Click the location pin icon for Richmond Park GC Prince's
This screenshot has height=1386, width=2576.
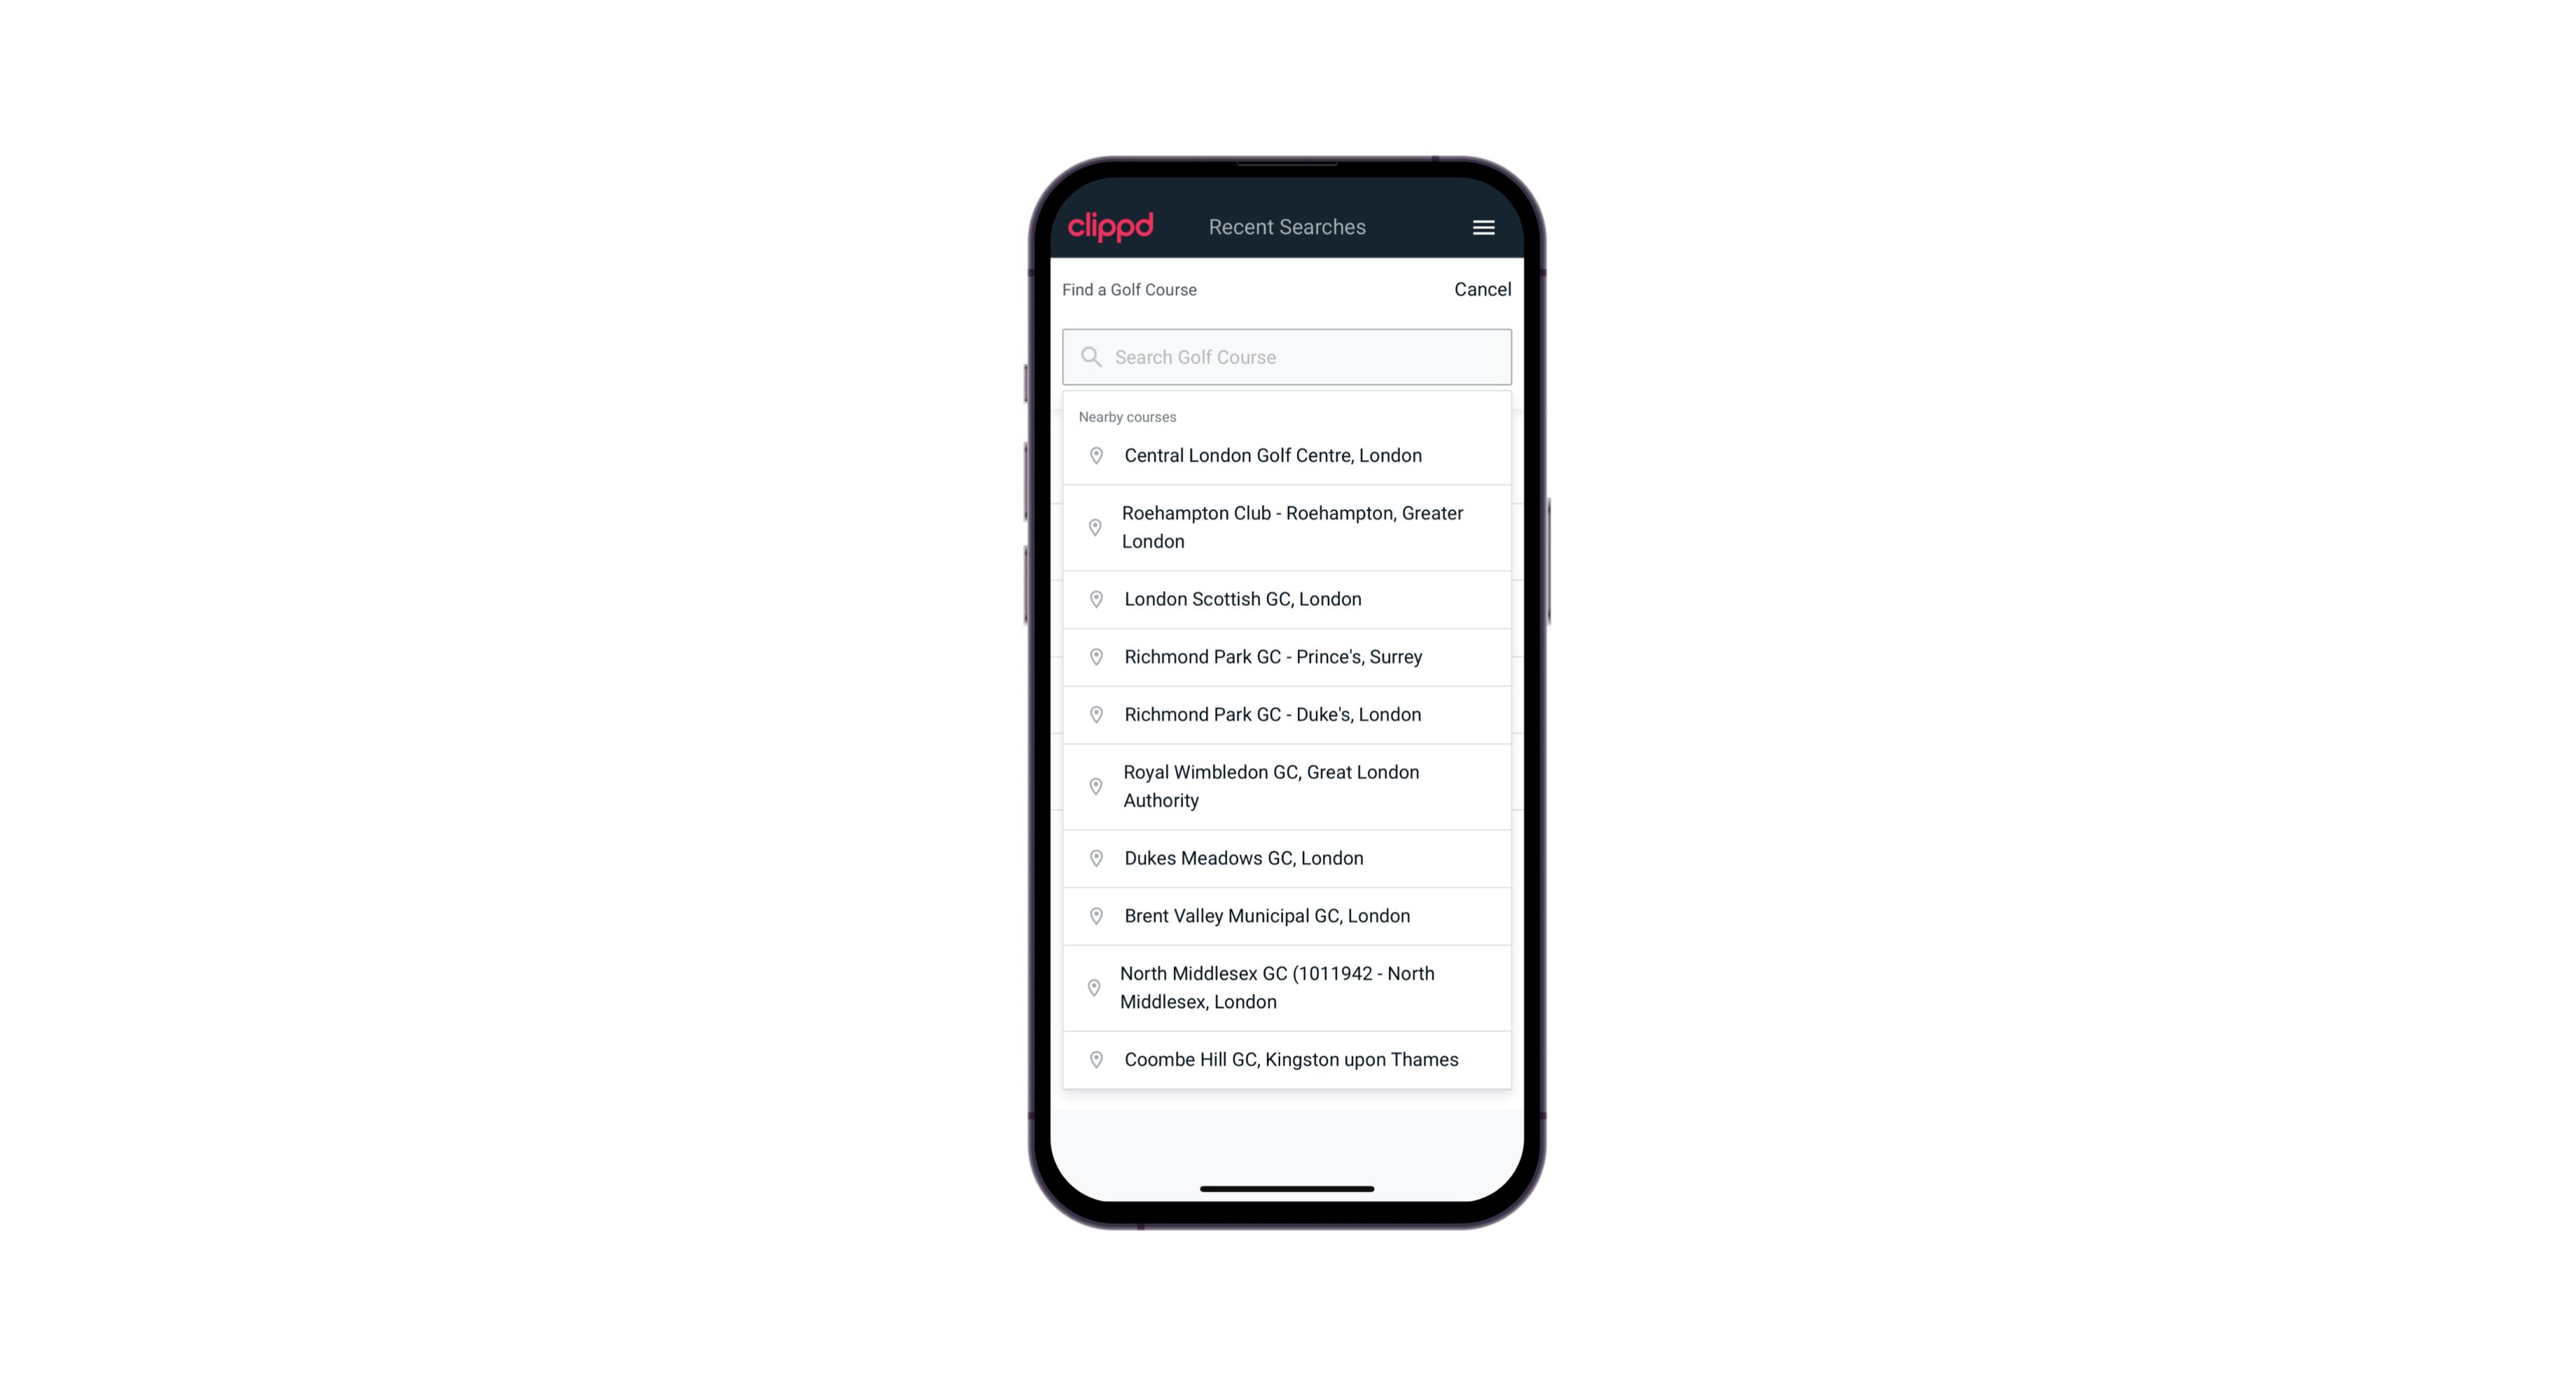1097,656
